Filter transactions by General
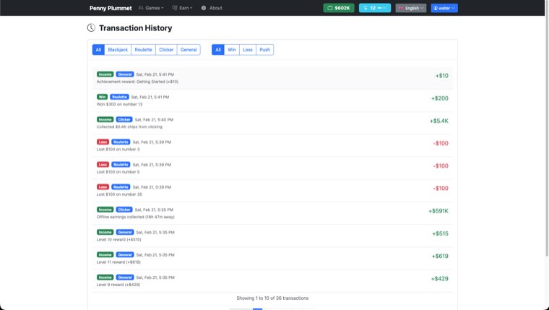Screen dimensions: 549x310 click(x=189, y=50)
